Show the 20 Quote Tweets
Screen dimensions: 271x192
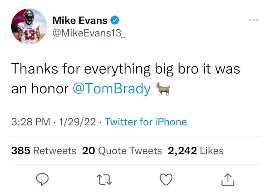tap(122, 150)
